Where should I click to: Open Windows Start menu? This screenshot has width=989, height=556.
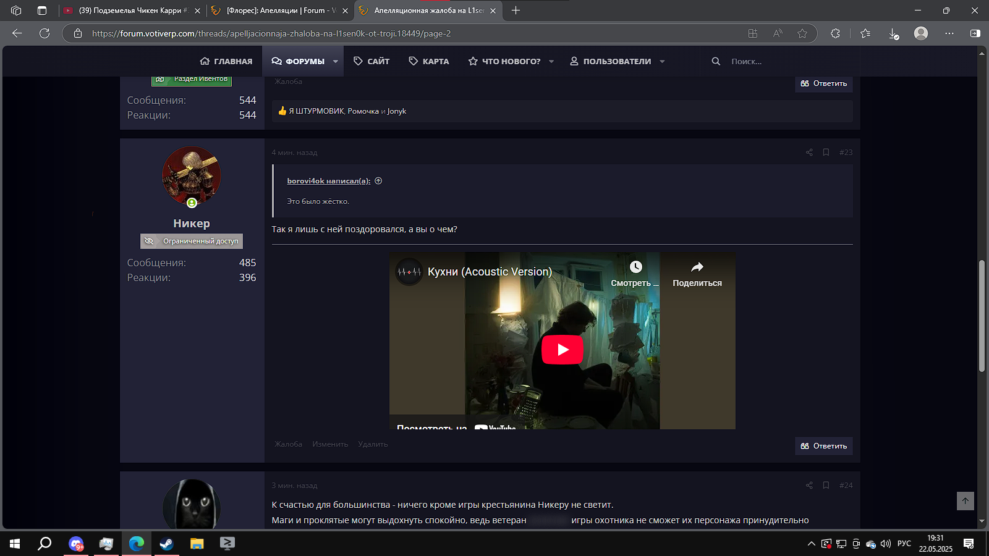coord(15,544)
